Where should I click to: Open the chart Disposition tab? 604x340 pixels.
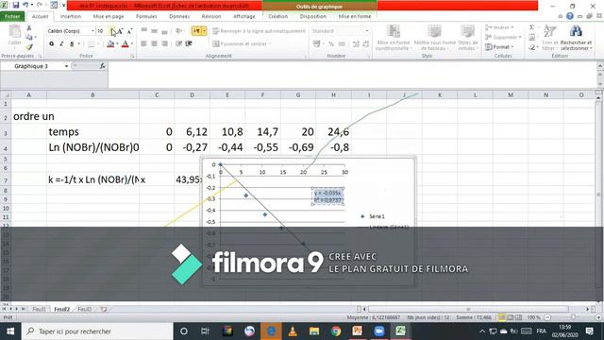312,16
